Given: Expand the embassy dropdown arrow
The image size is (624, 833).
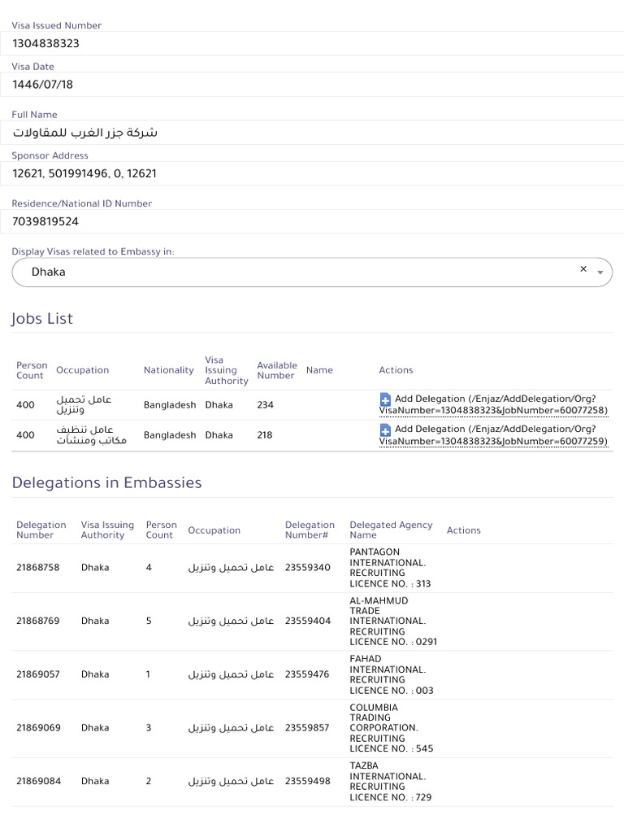Looking at the screenshot, I should 600,273.
